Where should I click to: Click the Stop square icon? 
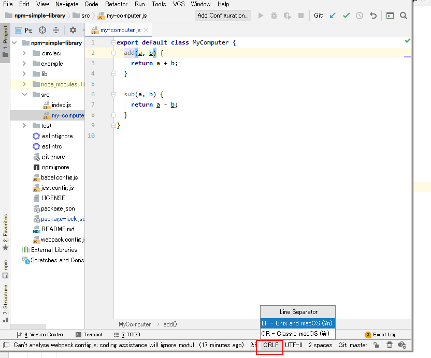pos(301,16)
